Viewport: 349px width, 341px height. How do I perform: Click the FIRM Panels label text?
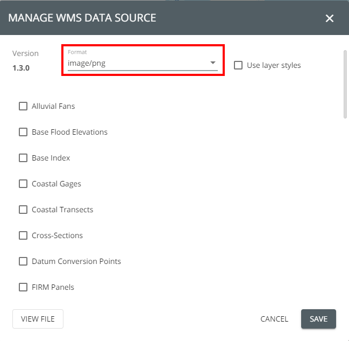pos(53,287)
